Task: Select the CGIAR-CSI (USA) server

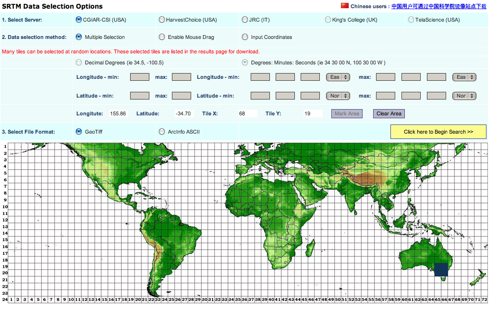Action: 79,20
